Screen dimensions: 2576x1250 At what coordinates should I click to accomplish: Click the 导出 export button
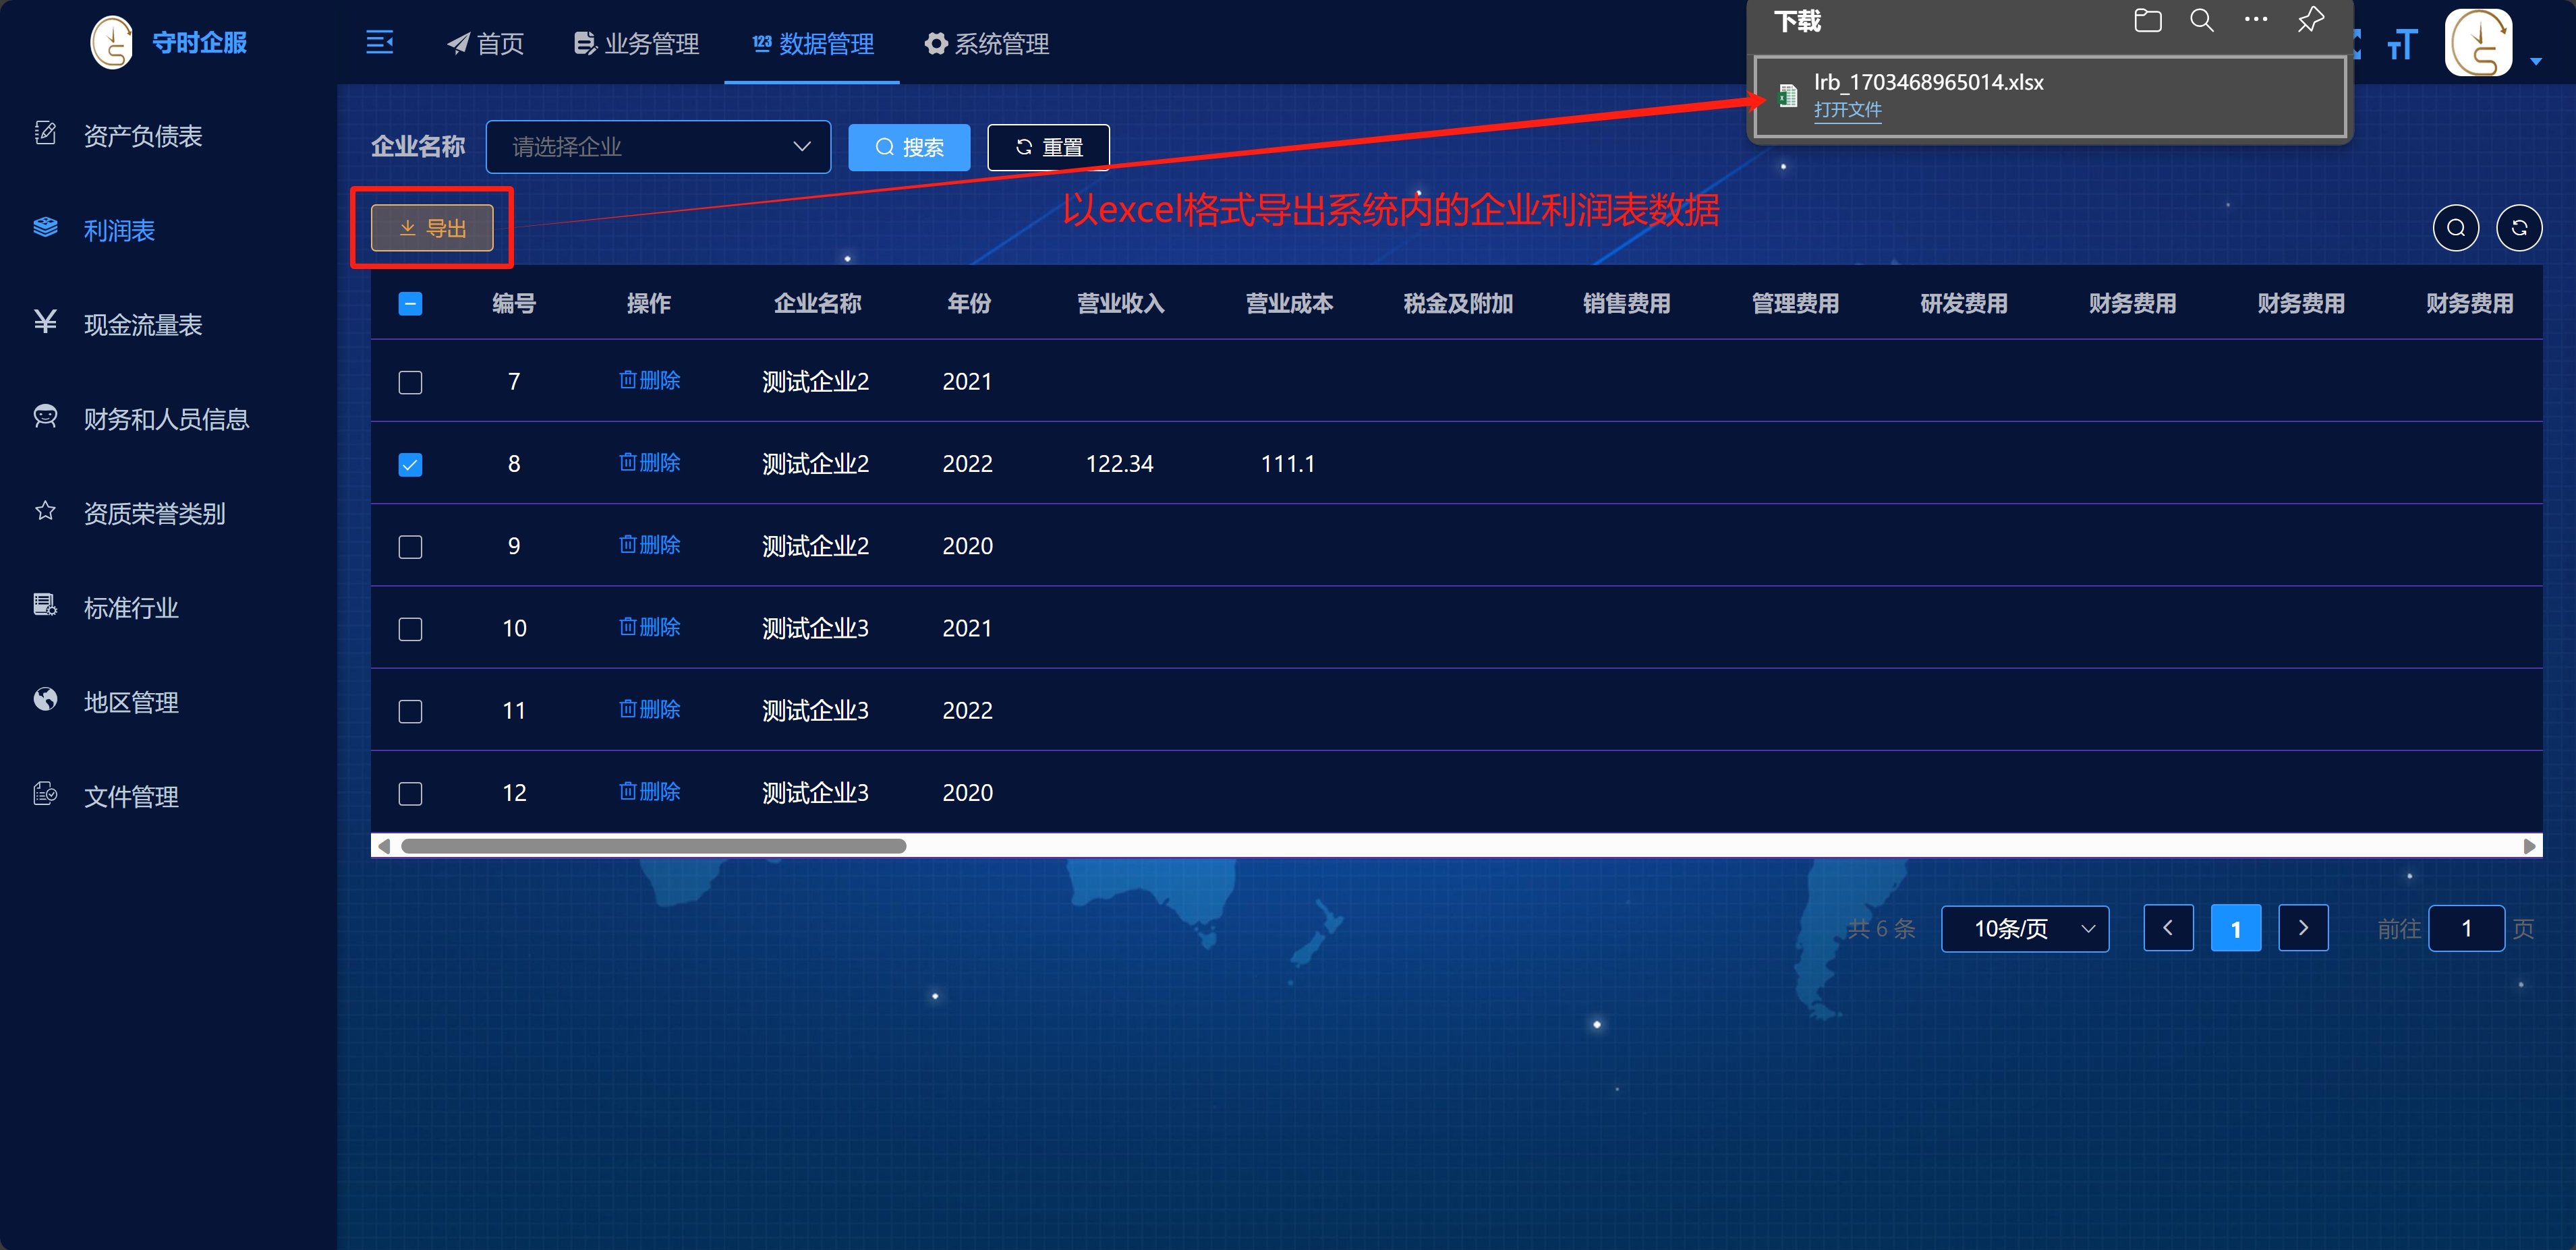[x=432, y=228]
